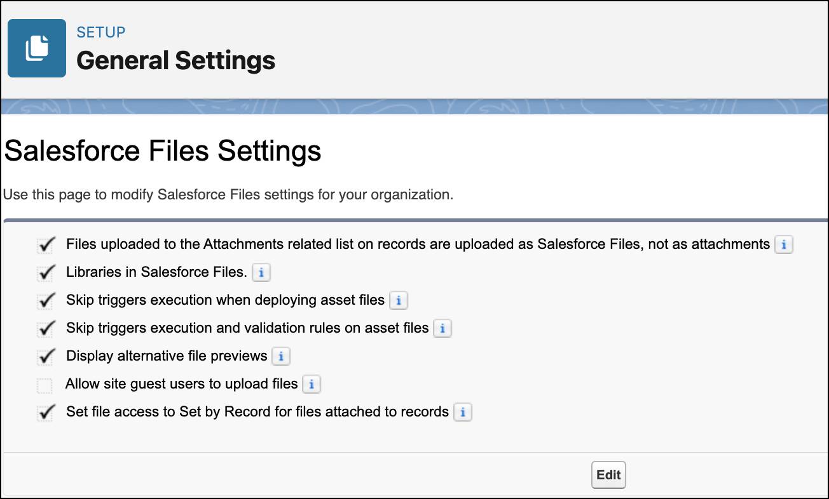This screenshot has width=829, height=499.
Task: Toggle Set file access to Set by Record checkbox
Action: (x=45, y=413)
